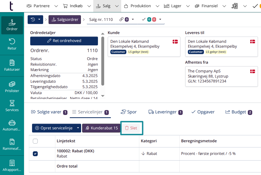
Task: Open the Automation robot sidebar item
Action: 12,126
